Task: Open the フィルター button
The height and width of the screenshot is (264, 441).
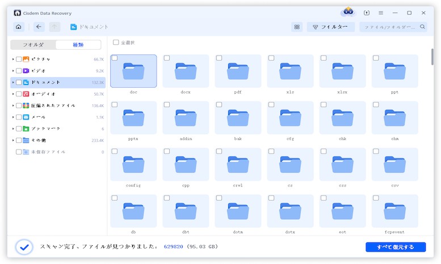Action: [x=331, y=27]
